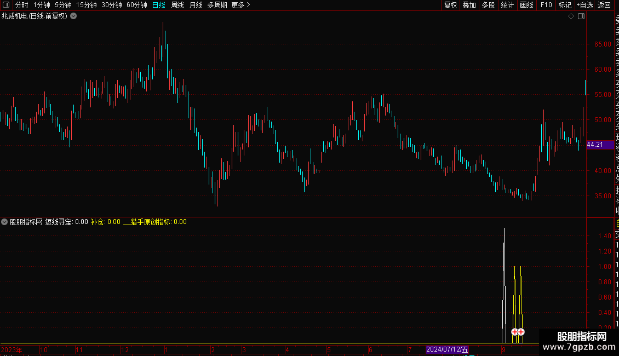Viewport: 619px width, 356px height.
Task: Switch to 分时 intraday view
Action: (22, 5)
